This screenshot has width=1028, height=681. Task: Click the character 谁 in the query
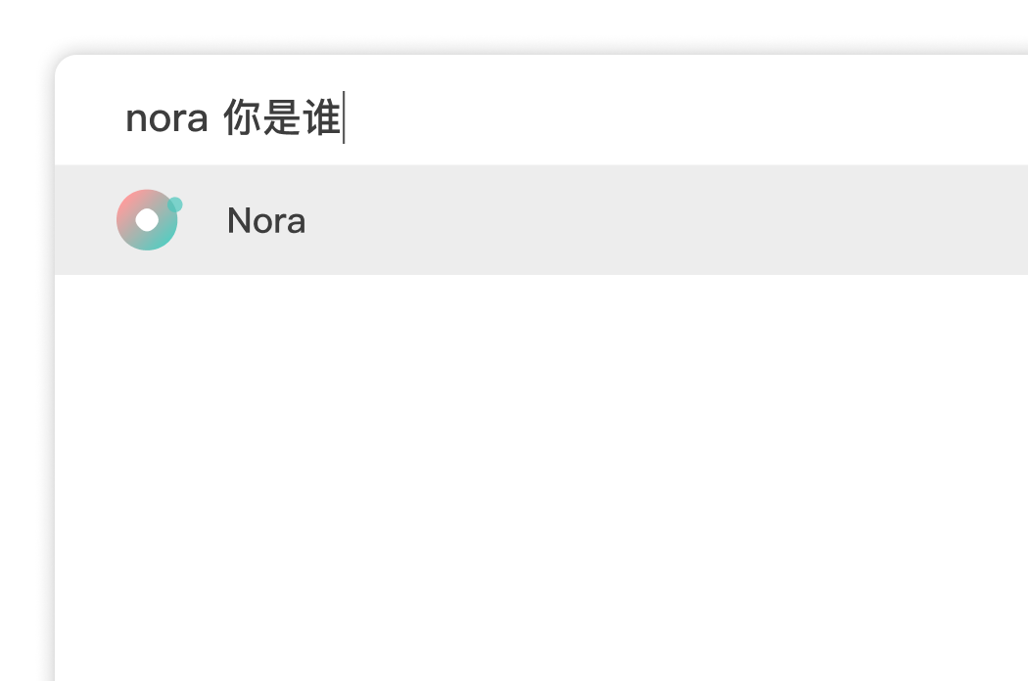click(322, 118)
